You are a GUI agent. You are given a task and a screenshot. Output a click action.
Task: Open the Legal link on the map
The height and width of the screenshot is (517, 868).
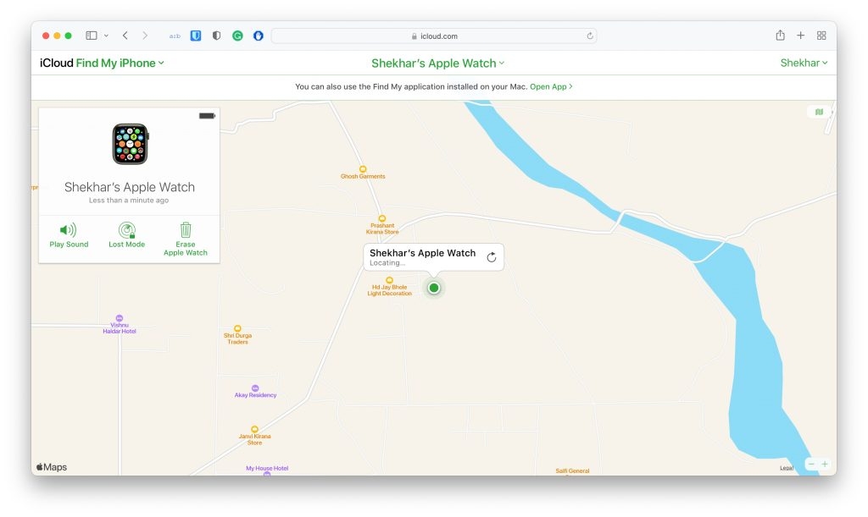point(787,468)
